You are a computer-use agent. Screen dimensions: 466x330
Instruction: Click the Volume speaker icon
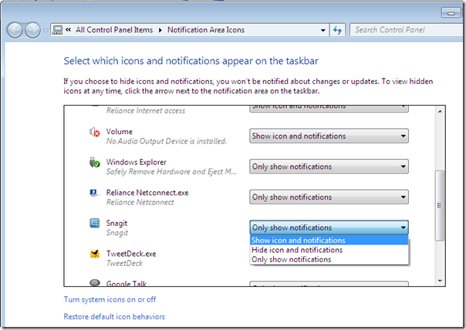94,132
